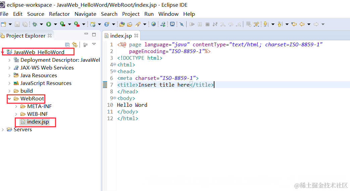Expand the Deployment Descriptor node
The width and height of the screenshot is (350, 191).
pos(9,60)
